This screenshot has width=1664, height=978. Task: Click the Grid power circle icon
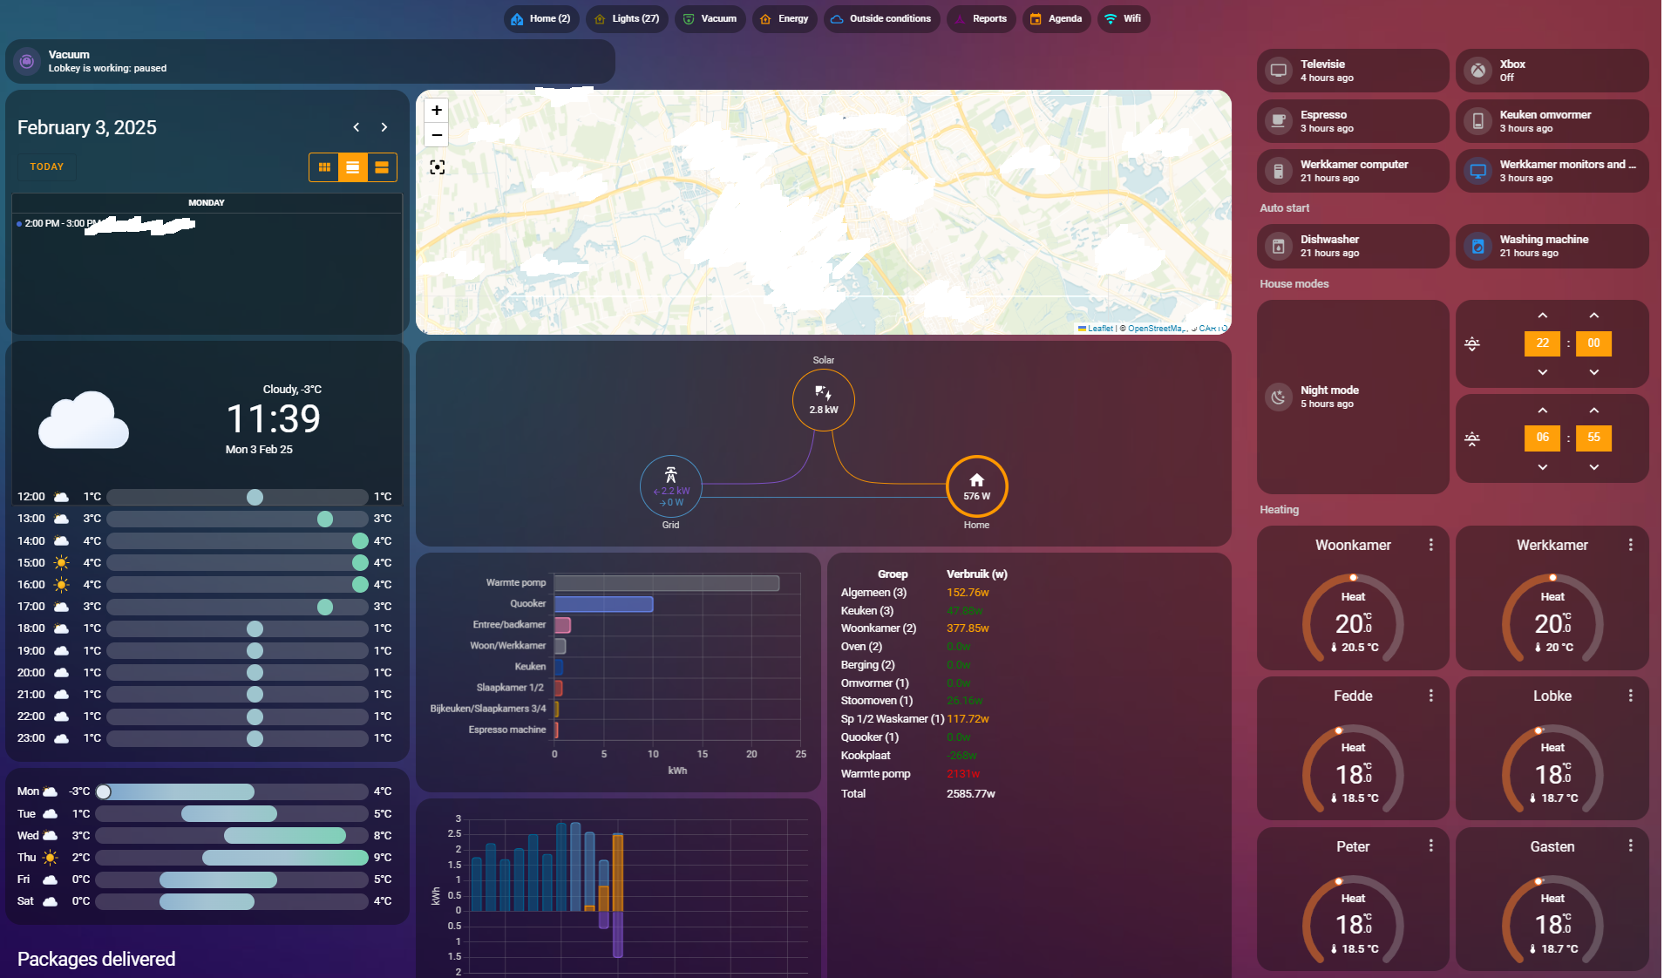coord(670,486)
